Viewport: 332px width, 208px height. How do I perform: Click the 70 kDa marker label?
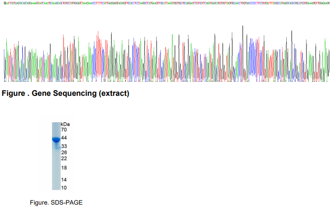tap(64, 130)
